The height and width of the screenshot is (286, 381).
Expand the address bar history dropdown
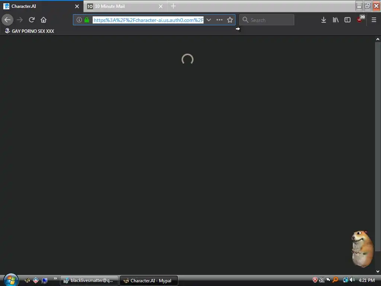208,20
